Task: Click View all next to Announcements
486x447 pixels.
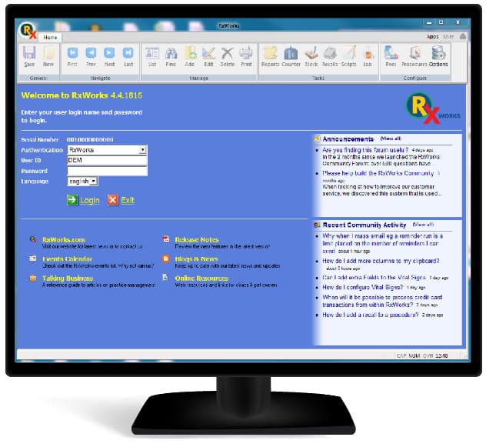Action: point(391,138)
